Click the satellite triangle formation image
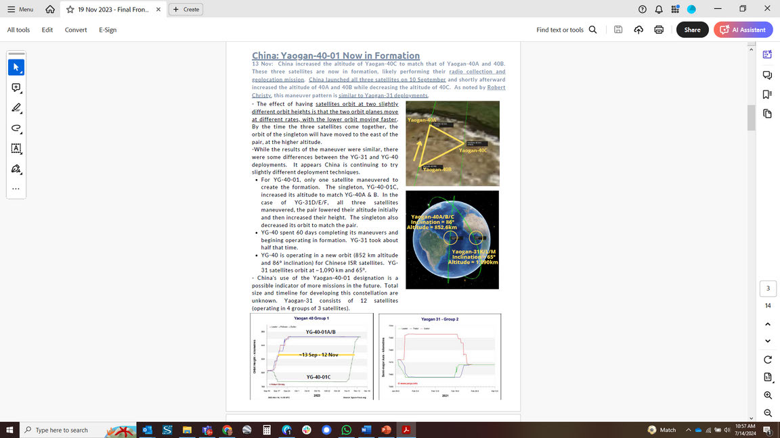The image size is (780, 438). click(x=453, y=143)
